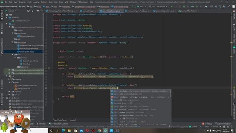Click the Project panel vertical scrollbar
The image size is (236, 133).
44,66
